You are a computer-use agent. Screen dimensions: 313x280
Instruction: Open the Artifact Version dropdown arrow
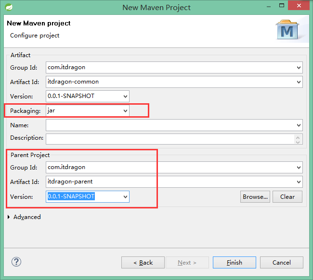(125, 97)
